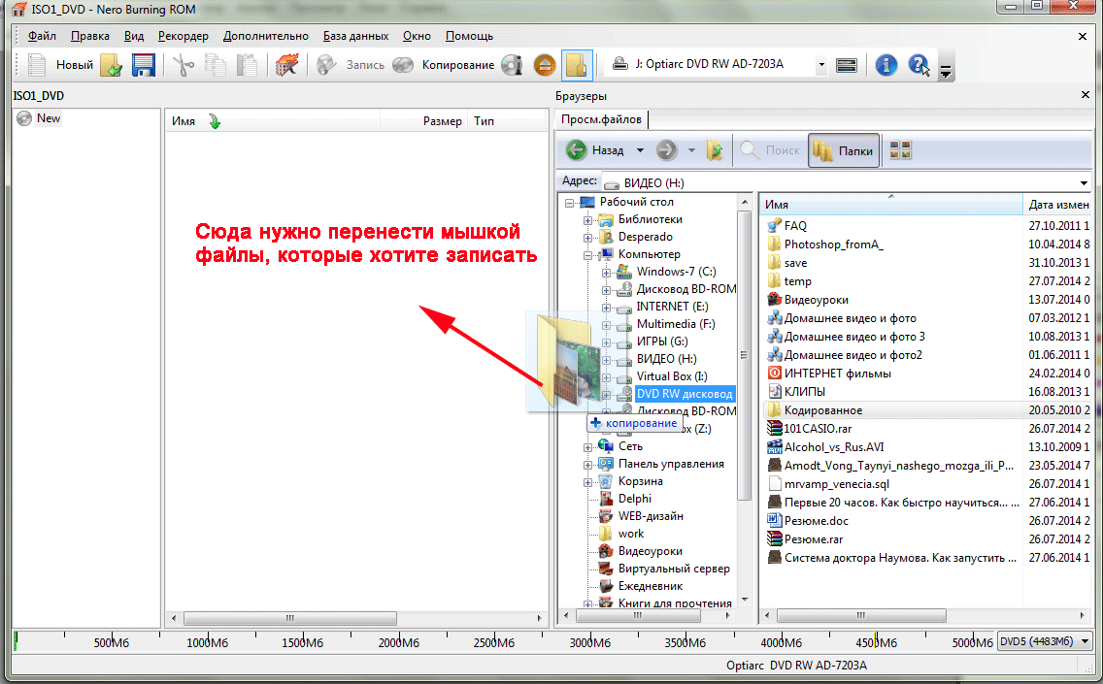1103x684 pixels.
Task: Click the help question-mark icon
Action: [x=919, y=65]
